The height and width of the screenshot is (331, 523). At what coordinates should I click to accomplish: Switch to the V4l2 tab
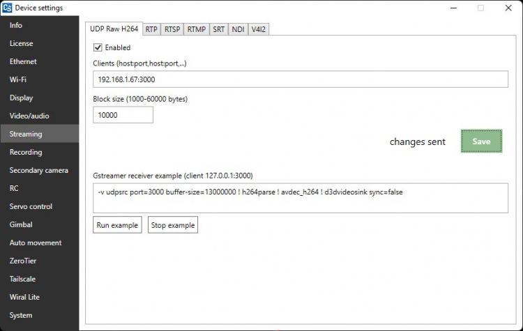259,29
